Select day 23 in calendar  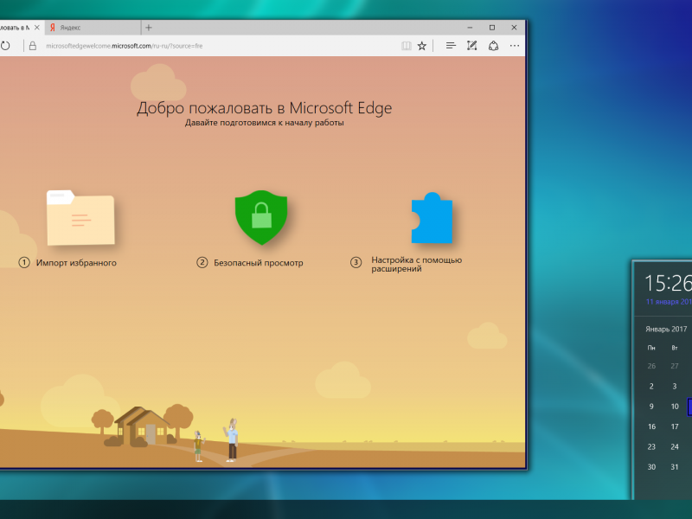pyautogui.click(x=651, y=447)
